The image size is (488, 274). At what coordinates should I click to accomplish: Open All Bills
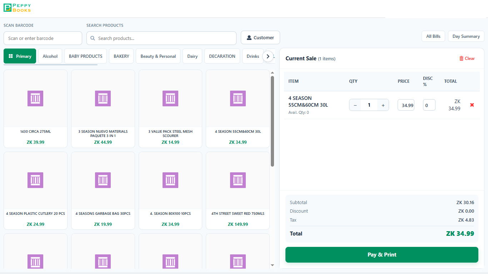433,36
